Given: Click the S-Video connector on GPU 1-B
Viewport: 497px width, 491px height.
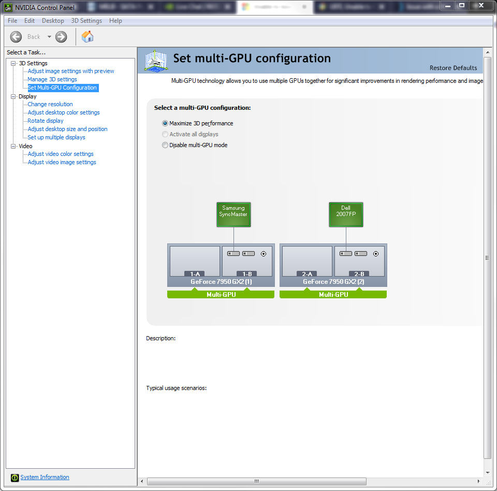Looking at the screenshot, I should click(x=264, y=254).
